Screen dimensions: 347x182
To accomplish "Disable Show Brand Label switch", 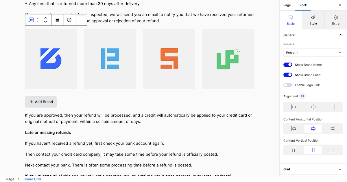I will point(288,75).
